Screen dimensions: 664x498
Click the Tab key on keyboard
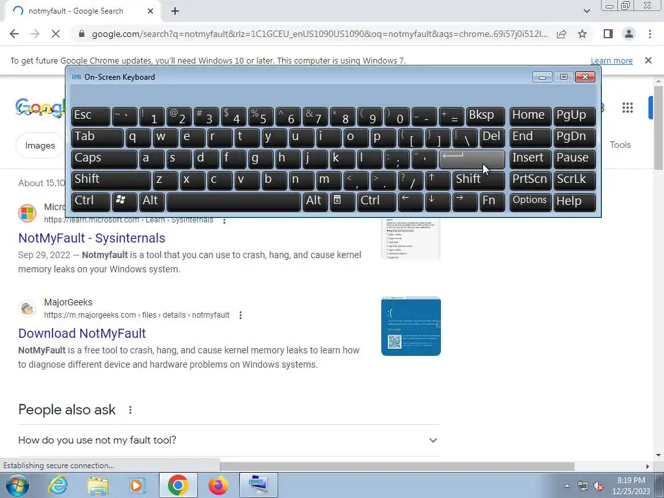coord(97,137)
